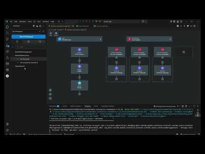
Task: Open the Explorer view in activity bar
Action: pos(7,27)
